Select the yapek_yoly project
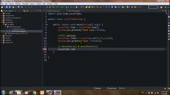Image resolution: width=170 pixels, height=95 pixels. tap(9, 42)
